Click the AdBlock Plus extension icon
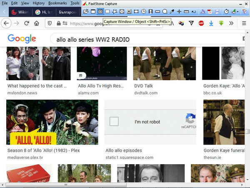Screen dimensions: 250x188 click(201, 23)
